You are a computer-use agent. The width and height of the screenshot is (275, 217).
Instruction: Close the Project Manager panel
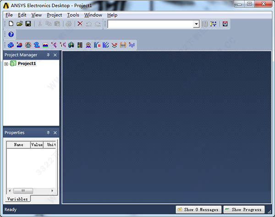tap(55, 55)
